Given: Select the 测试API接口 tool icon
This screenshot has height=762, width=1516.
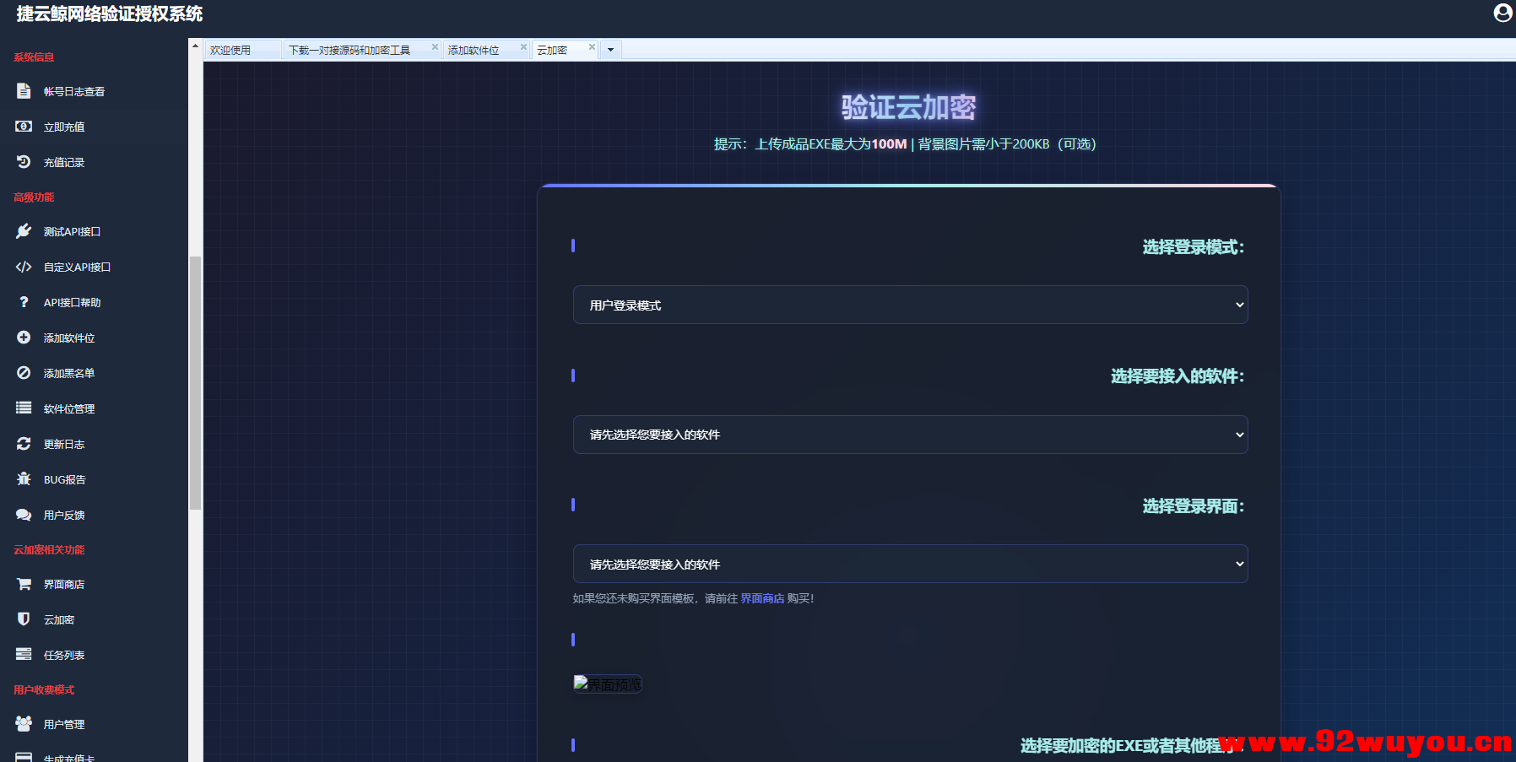Looking at the screenshot, I should coord(24,230).
